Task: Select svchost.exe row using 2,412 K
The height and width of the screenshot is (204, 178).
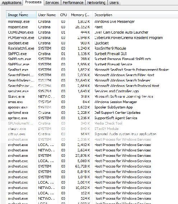Action: click(x=92, y=145)
